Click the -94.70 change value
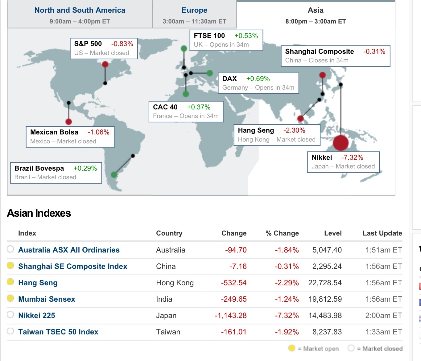This screenshot has width=421, height=361. point(236,250)
